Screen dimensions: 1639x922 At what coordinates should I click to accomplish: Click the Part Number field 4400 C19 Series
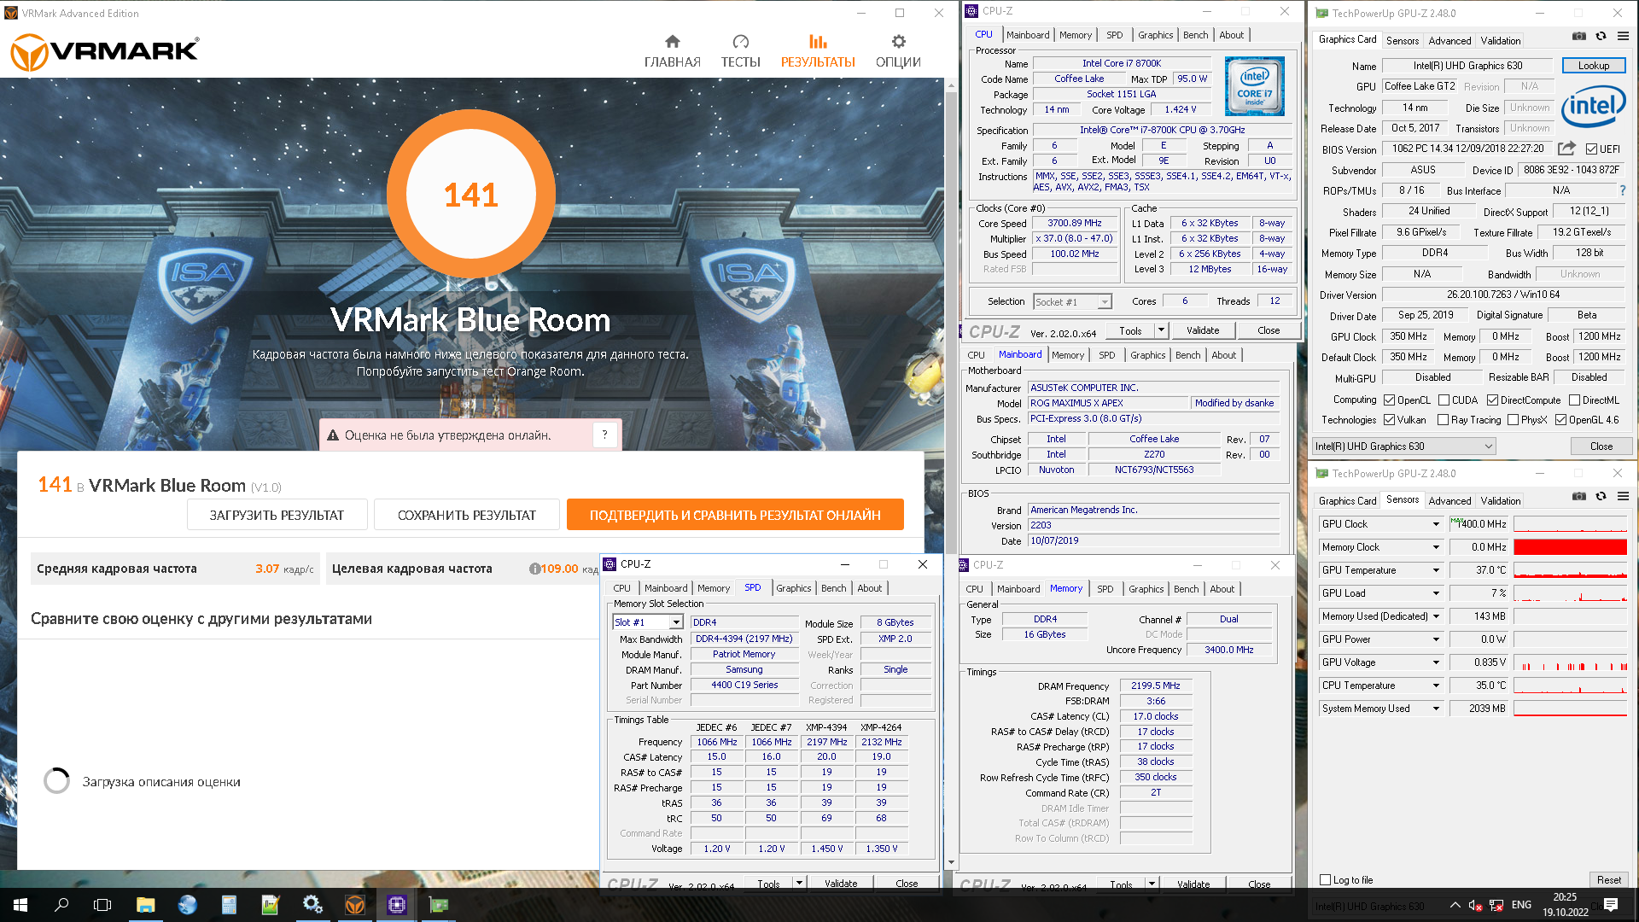click(744, 685)
